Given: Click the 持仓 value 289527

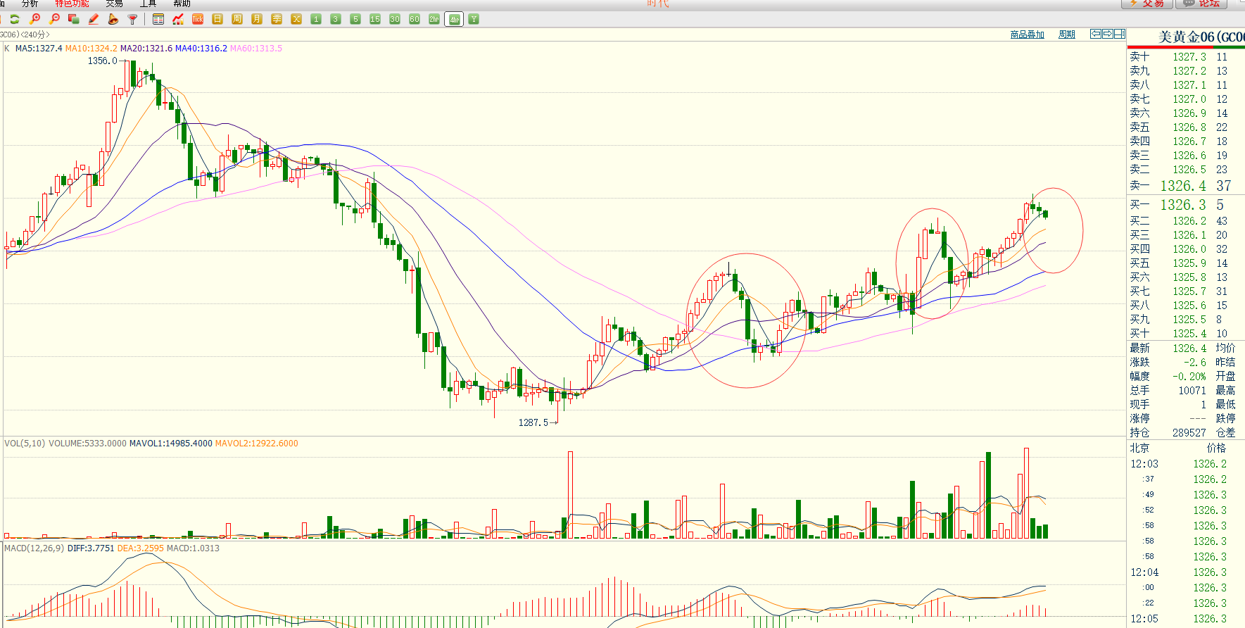Looking at the screenshot, I should coord(1189,433).
